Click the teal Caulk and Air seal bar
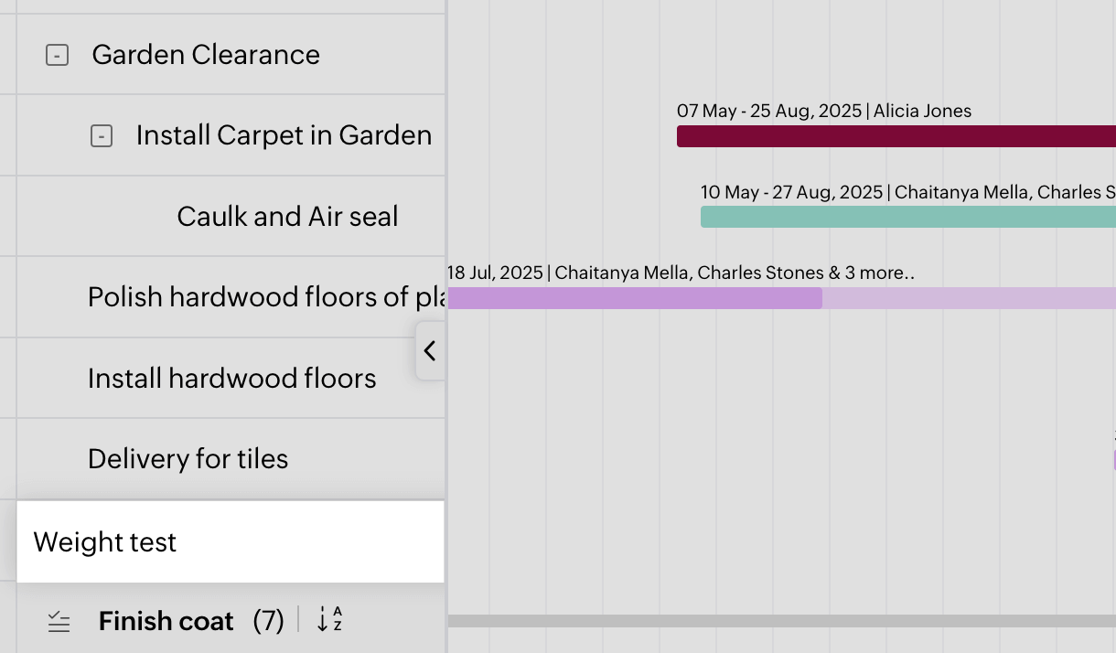The image size is (1116, 653). click(907, 217)
